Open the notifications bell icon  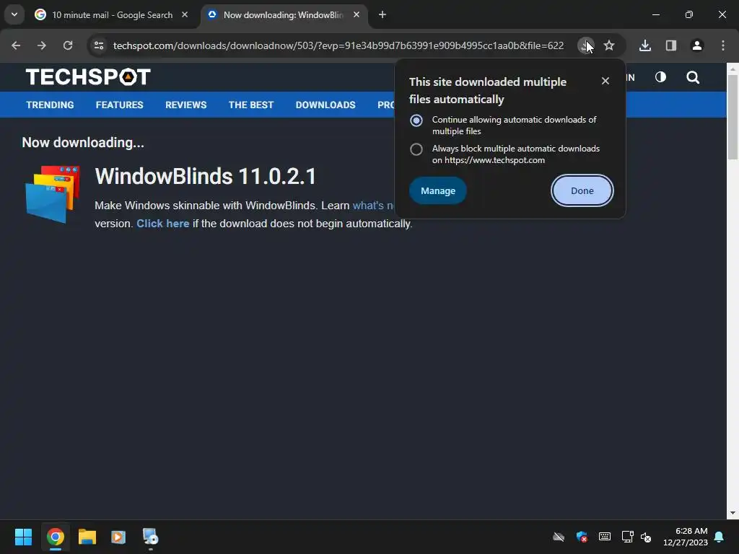pyautogui.click(x=720, y=537)
